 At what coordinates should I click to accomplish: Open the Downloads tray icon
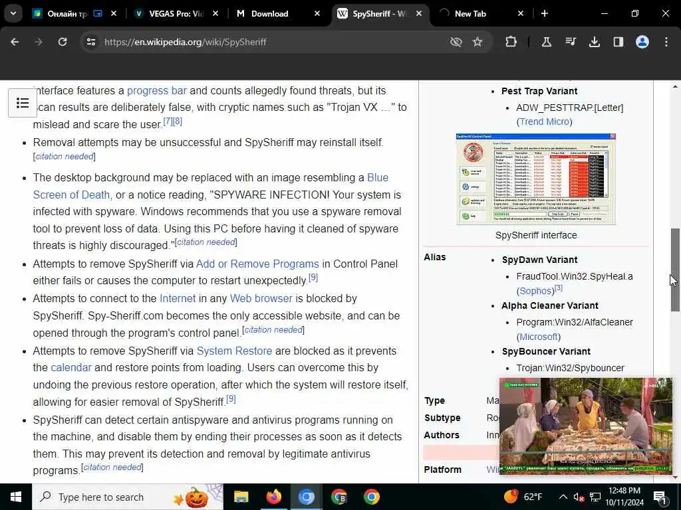[x=595, y=42]
